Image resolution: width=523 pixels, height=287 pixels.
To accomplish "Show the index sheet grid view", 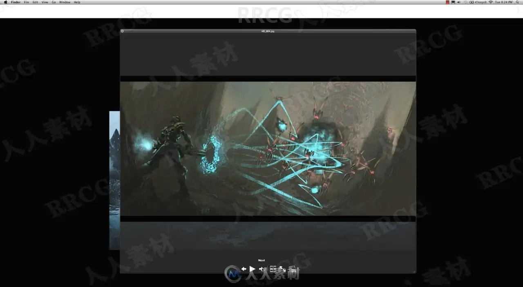I will coord(273,269).
